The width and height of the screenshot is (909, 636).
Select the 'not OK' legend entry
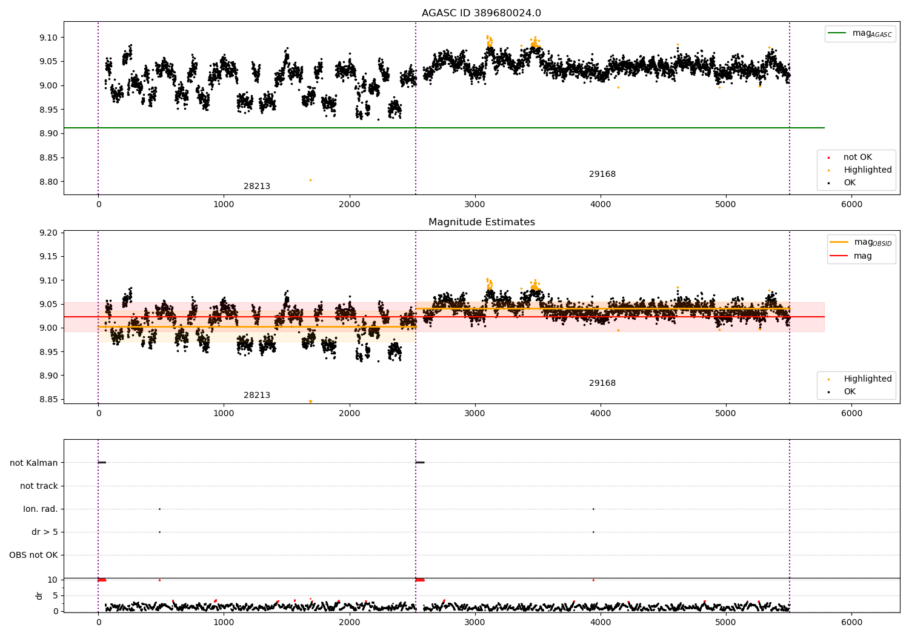[x=857, y=157]
